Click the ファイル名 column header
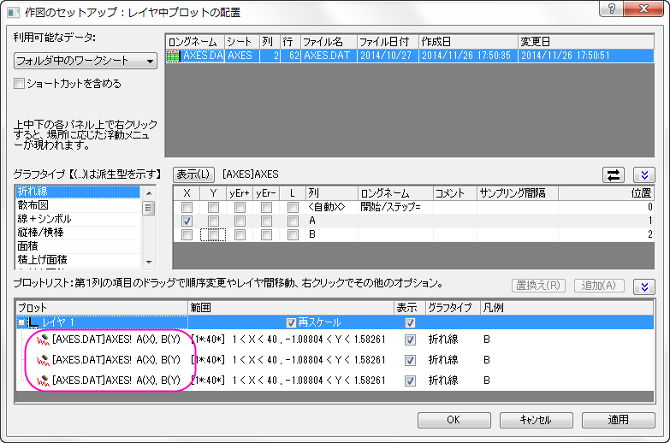Screen dimensions: 670x443 pos(329,42)
